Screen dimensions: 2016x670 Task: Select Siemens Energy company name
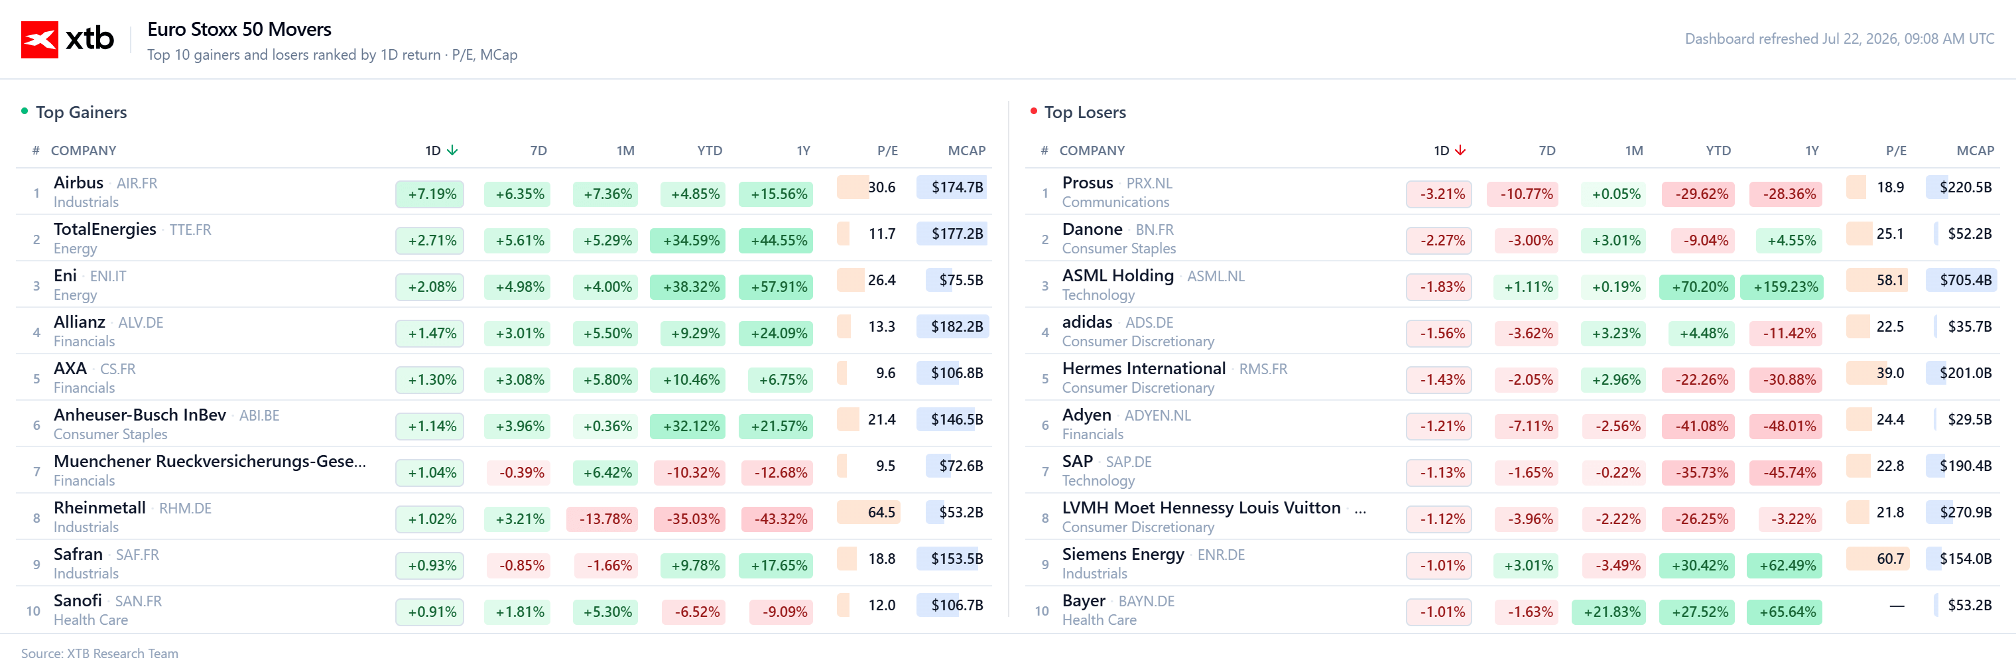[1123, 554]
